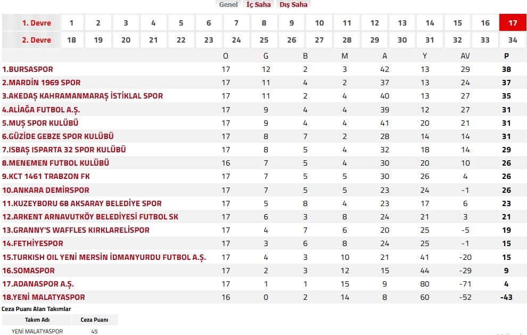Select Ankara Demirspor team link
This screenshot has width=527, height=335.
pyautogui.click(x=46, y=190)
